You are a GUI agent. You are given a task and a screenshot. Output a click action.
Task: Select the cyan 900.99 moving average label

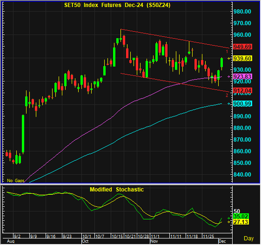[x=242, y=104]
